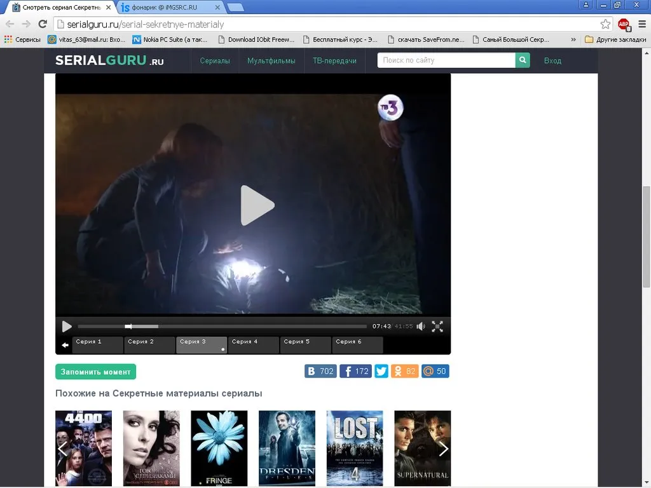Open the Download IObit Freeware bookmark
Viewport: 651px width, 488px height.
256,39
